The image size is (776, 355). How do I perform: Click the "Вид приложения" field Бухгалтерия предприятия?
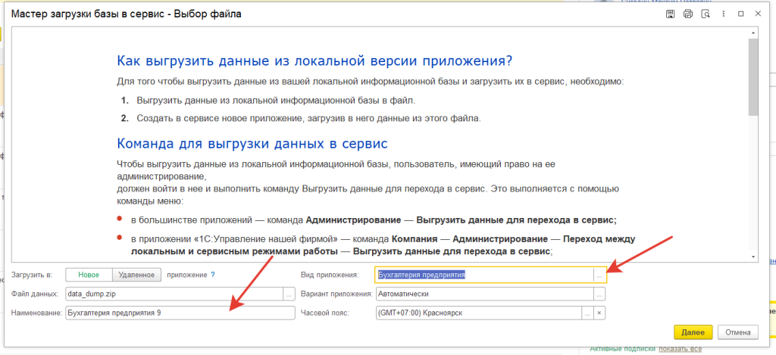pyautogui.click(x=484, y=275)
